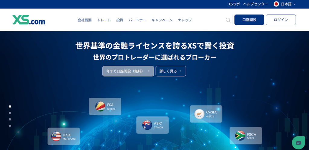309x150 pixels.
Task: Open the ヘルプセンター link
Action: [x=256, y=4]
